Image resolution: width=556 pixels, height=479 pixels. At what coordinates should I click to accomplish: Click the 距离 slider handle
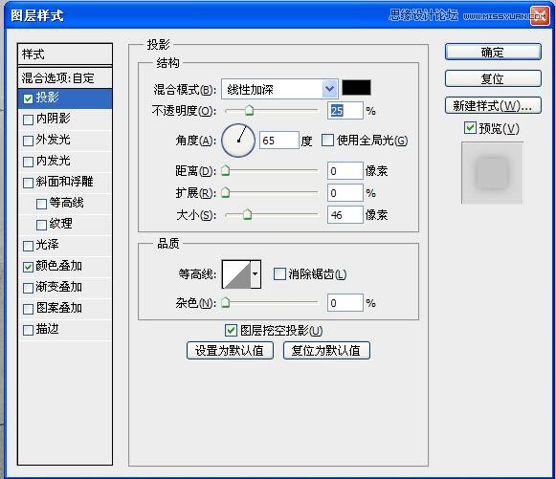[226, 171]
